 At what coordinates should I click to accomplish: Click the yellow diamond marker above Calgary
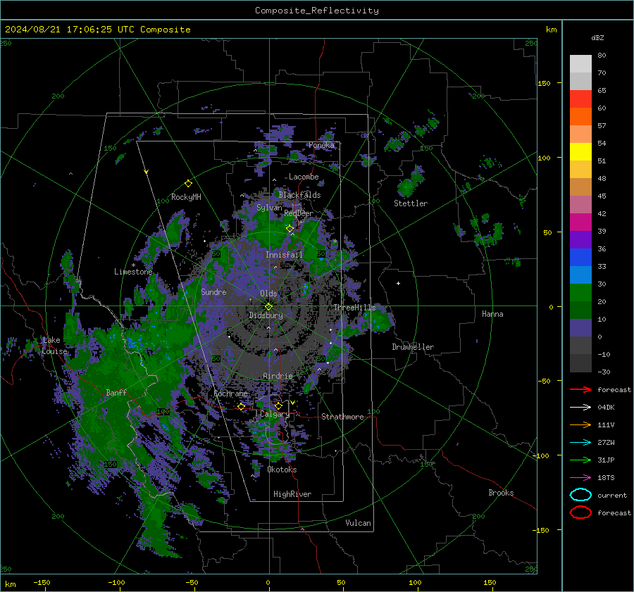click(278, 405)
